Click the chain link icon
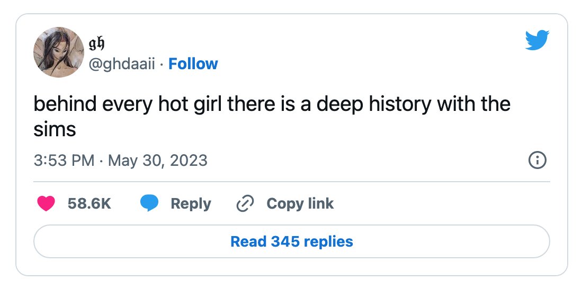This screenshot has height=291, width=582. pyautogui.click(x=245, y=204)
